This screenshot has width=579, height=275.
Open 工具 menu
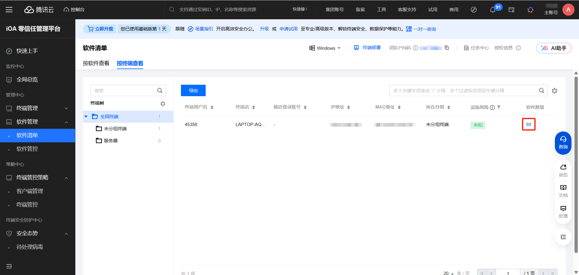coord(381,10)
